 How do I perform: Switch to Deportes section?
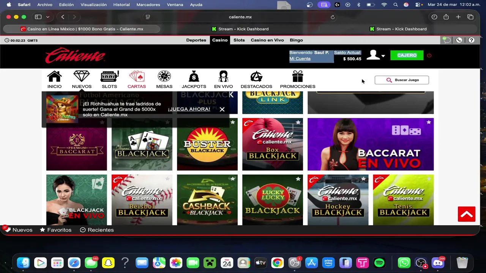[x=196, y=40]
